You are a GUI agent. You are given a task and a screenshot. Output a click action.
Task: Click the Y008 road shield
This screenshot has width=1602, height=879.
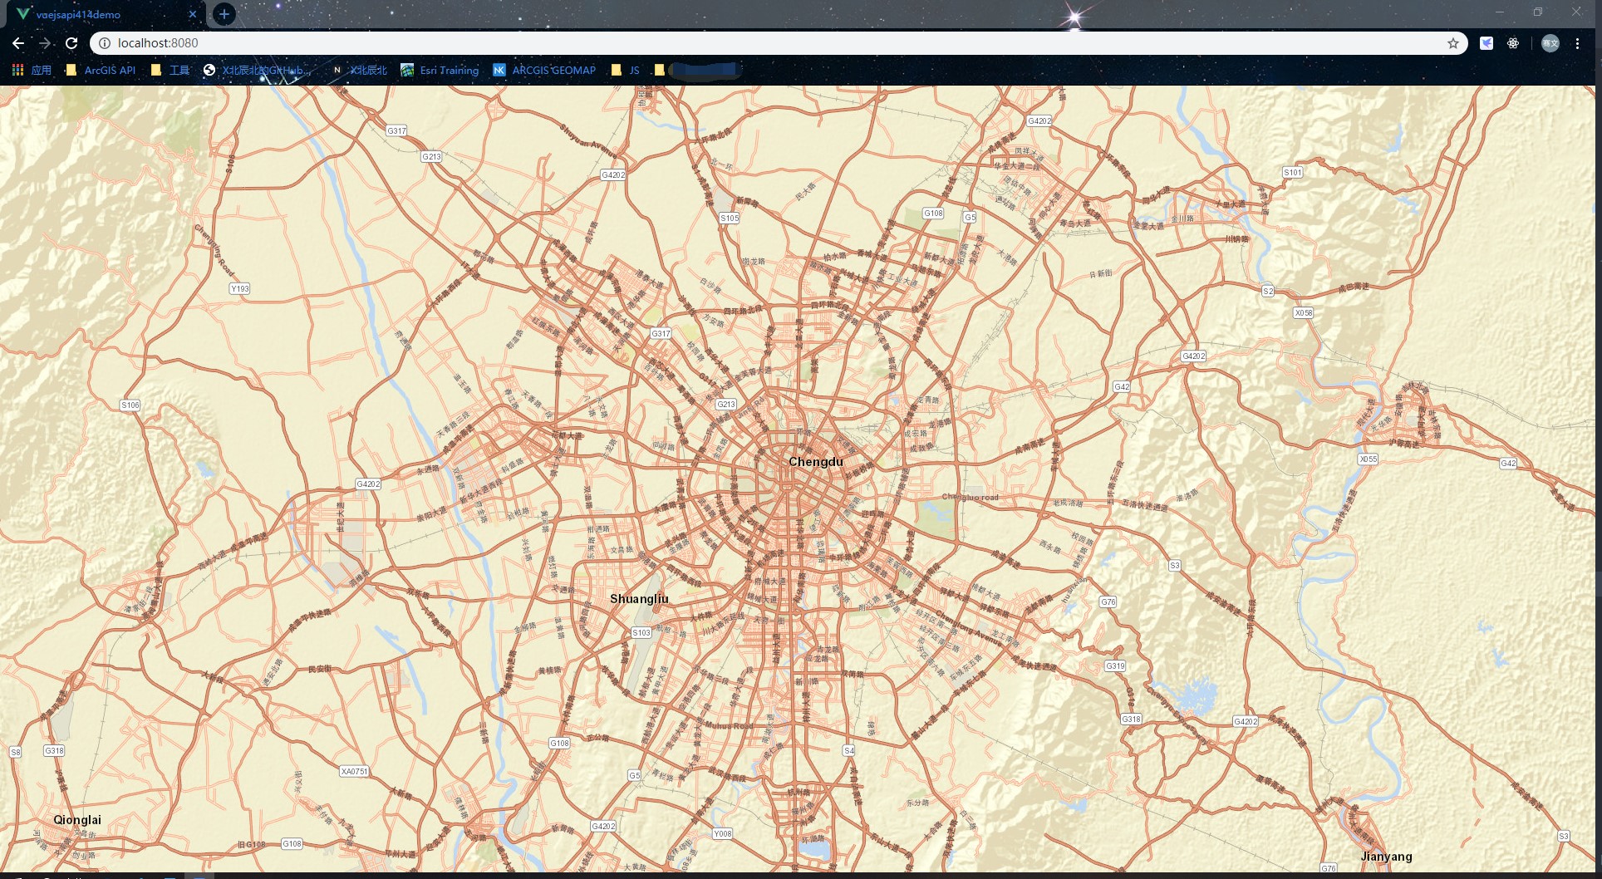tap(723, 834)
